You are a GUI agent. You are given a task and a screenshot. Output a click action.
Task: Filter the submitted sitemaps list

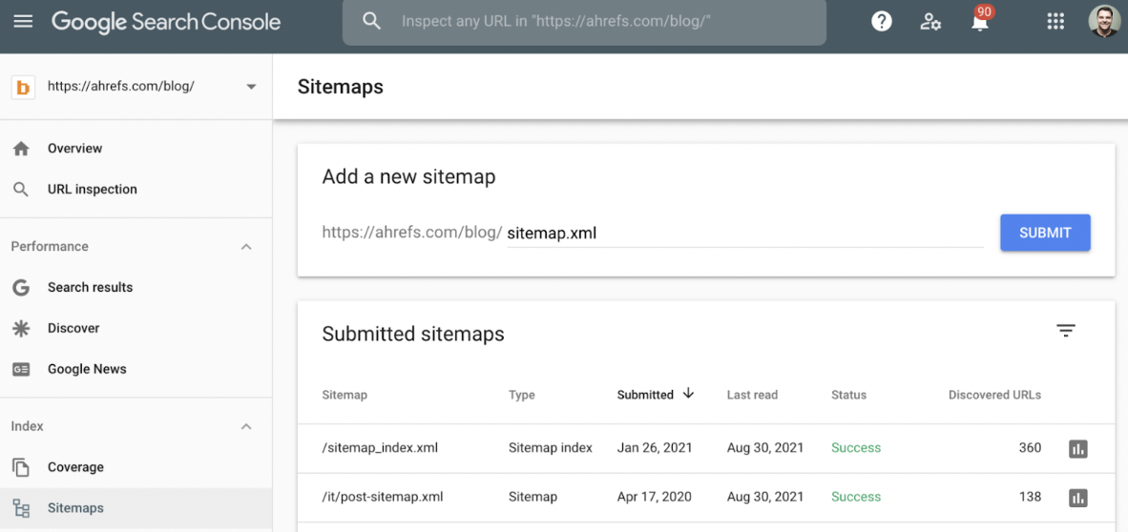coord(1066,331)
